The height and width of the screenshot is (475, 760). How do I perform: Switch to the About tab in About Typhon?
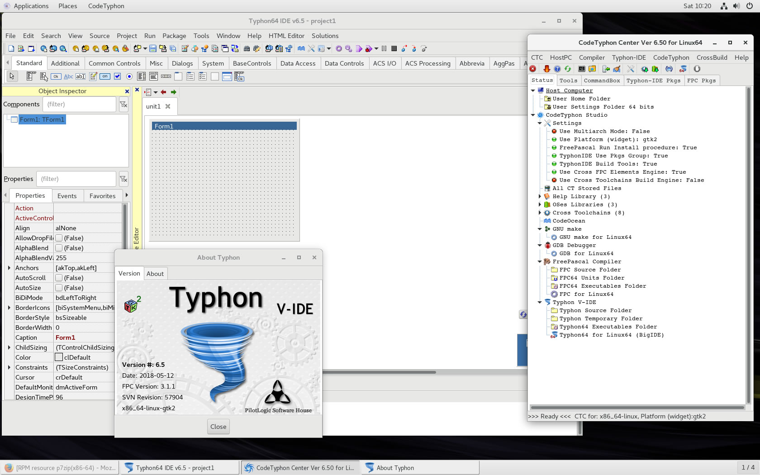155,274
